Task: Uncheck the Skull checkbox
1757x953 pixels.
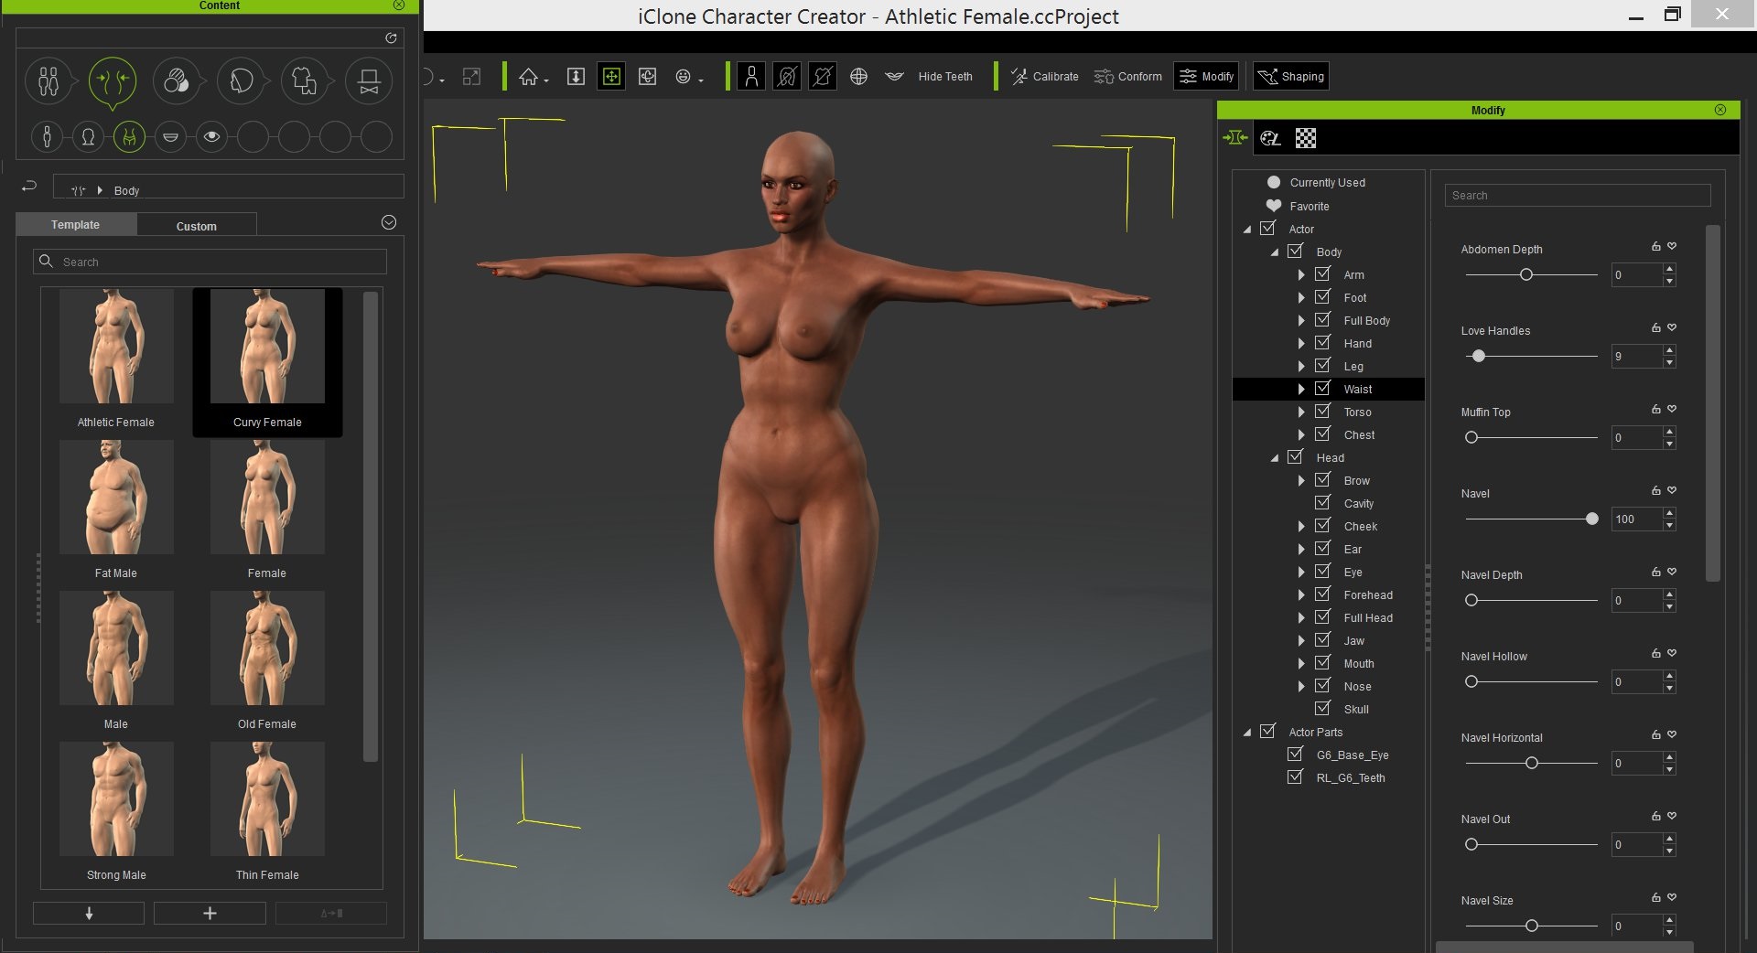Action: point(1322,709)
